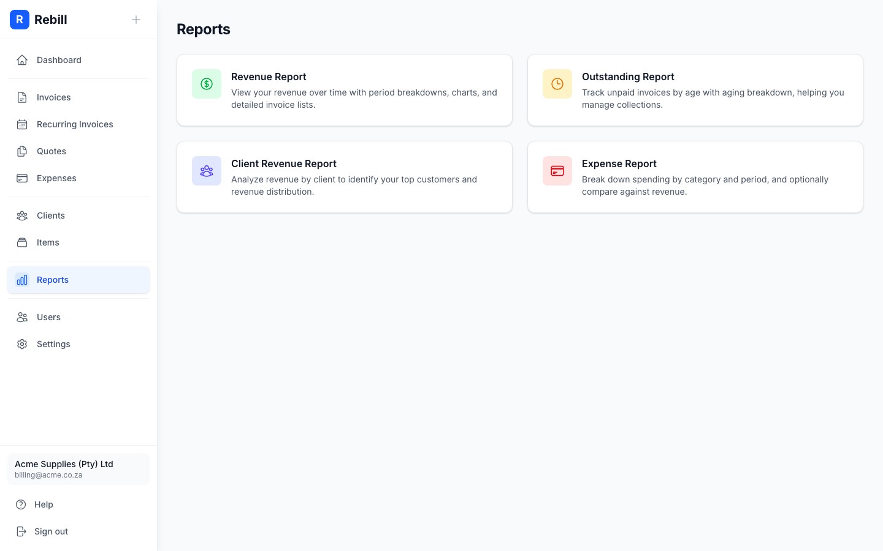The image size is (883, 551).
Task: Open the Outstanding Report card
Action: [695, 90]
